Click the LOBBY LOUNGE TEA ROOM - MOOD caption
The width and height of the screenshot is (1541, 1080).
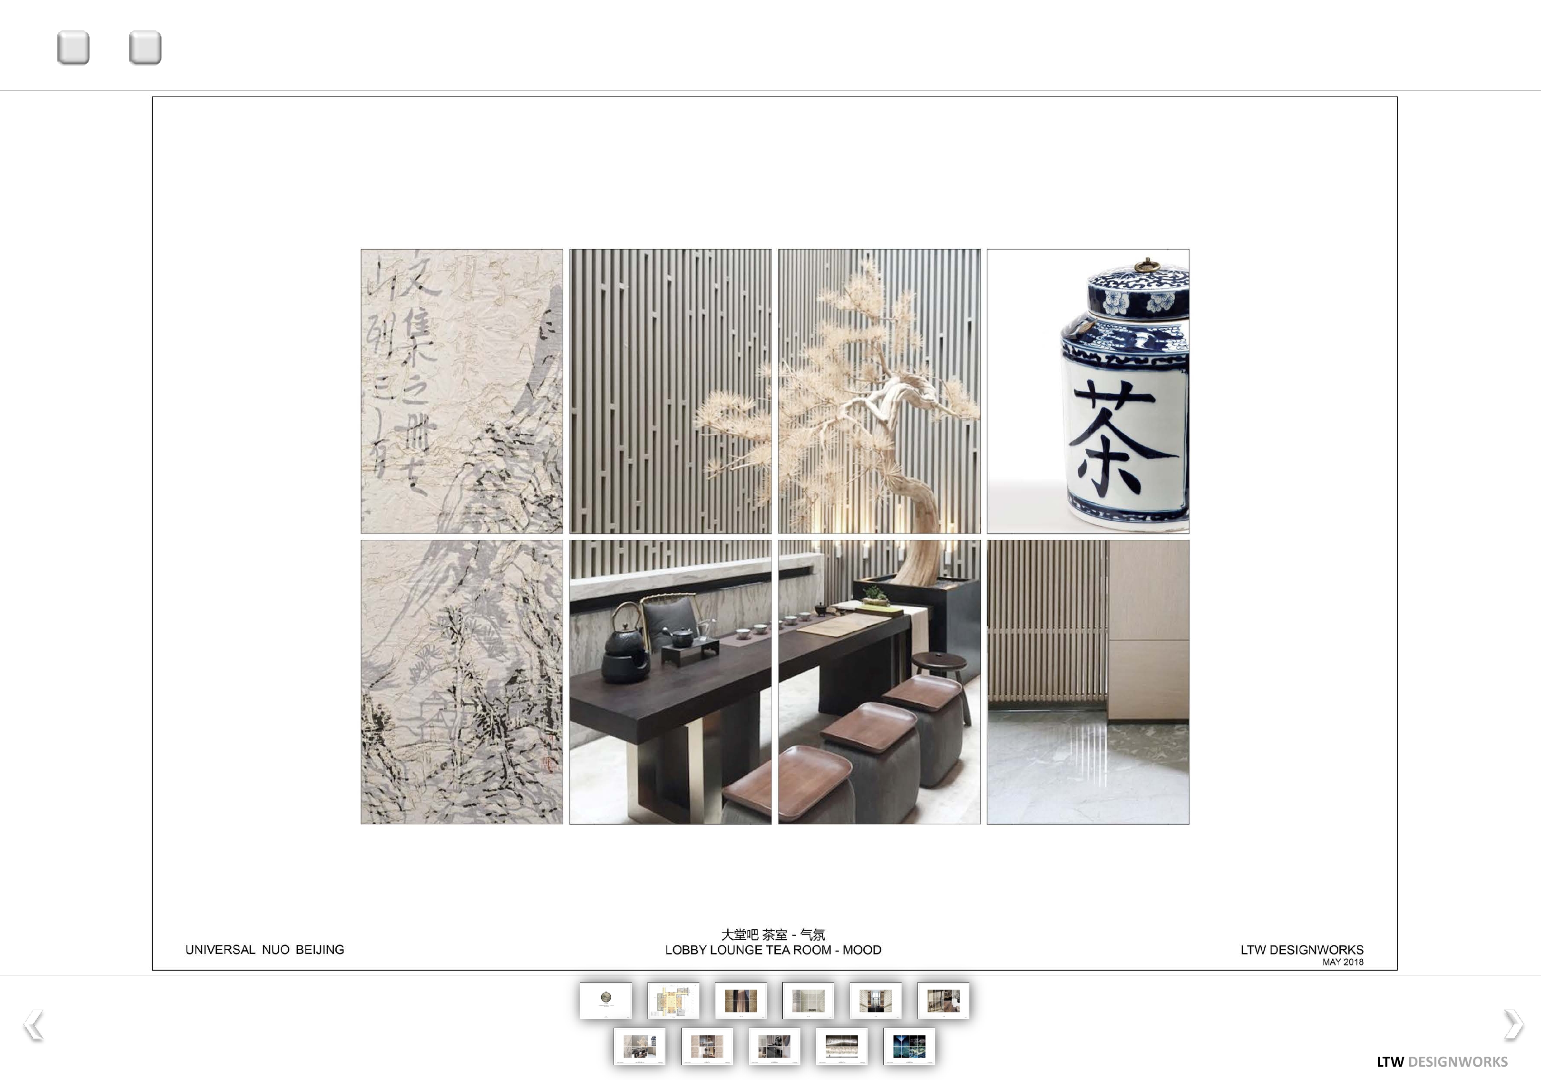[x=773, y=950]
